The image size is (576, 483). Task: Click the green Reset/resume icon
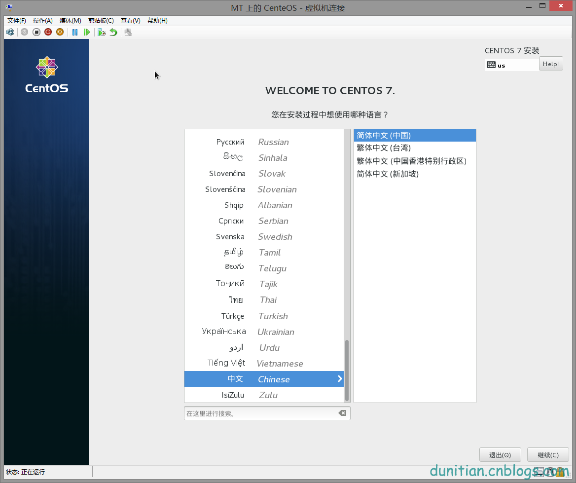coord(87,33)
